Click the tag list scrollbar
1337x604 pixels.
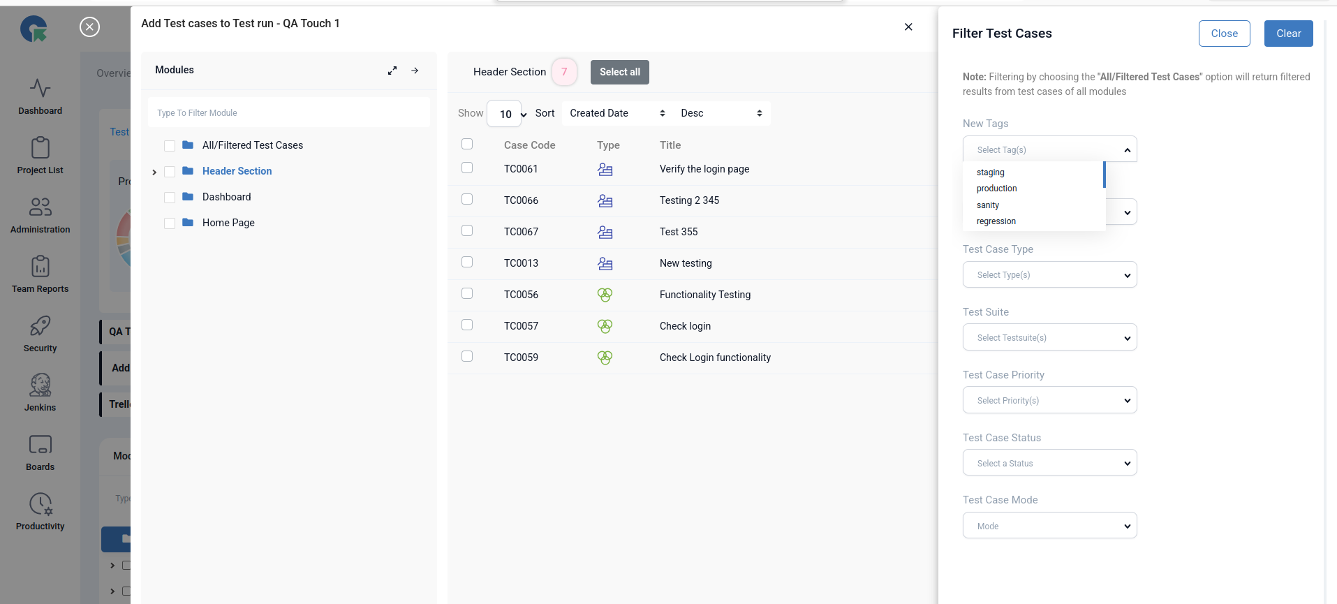[x=1104, y=175]
